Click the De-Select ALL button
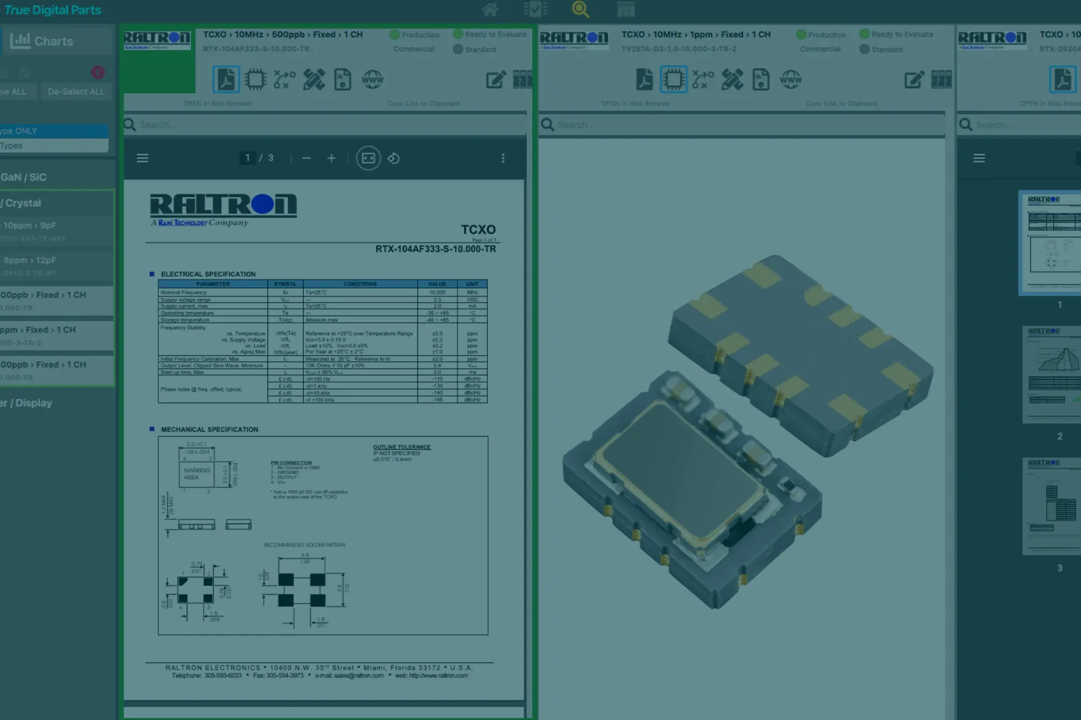 pos(76,91)
